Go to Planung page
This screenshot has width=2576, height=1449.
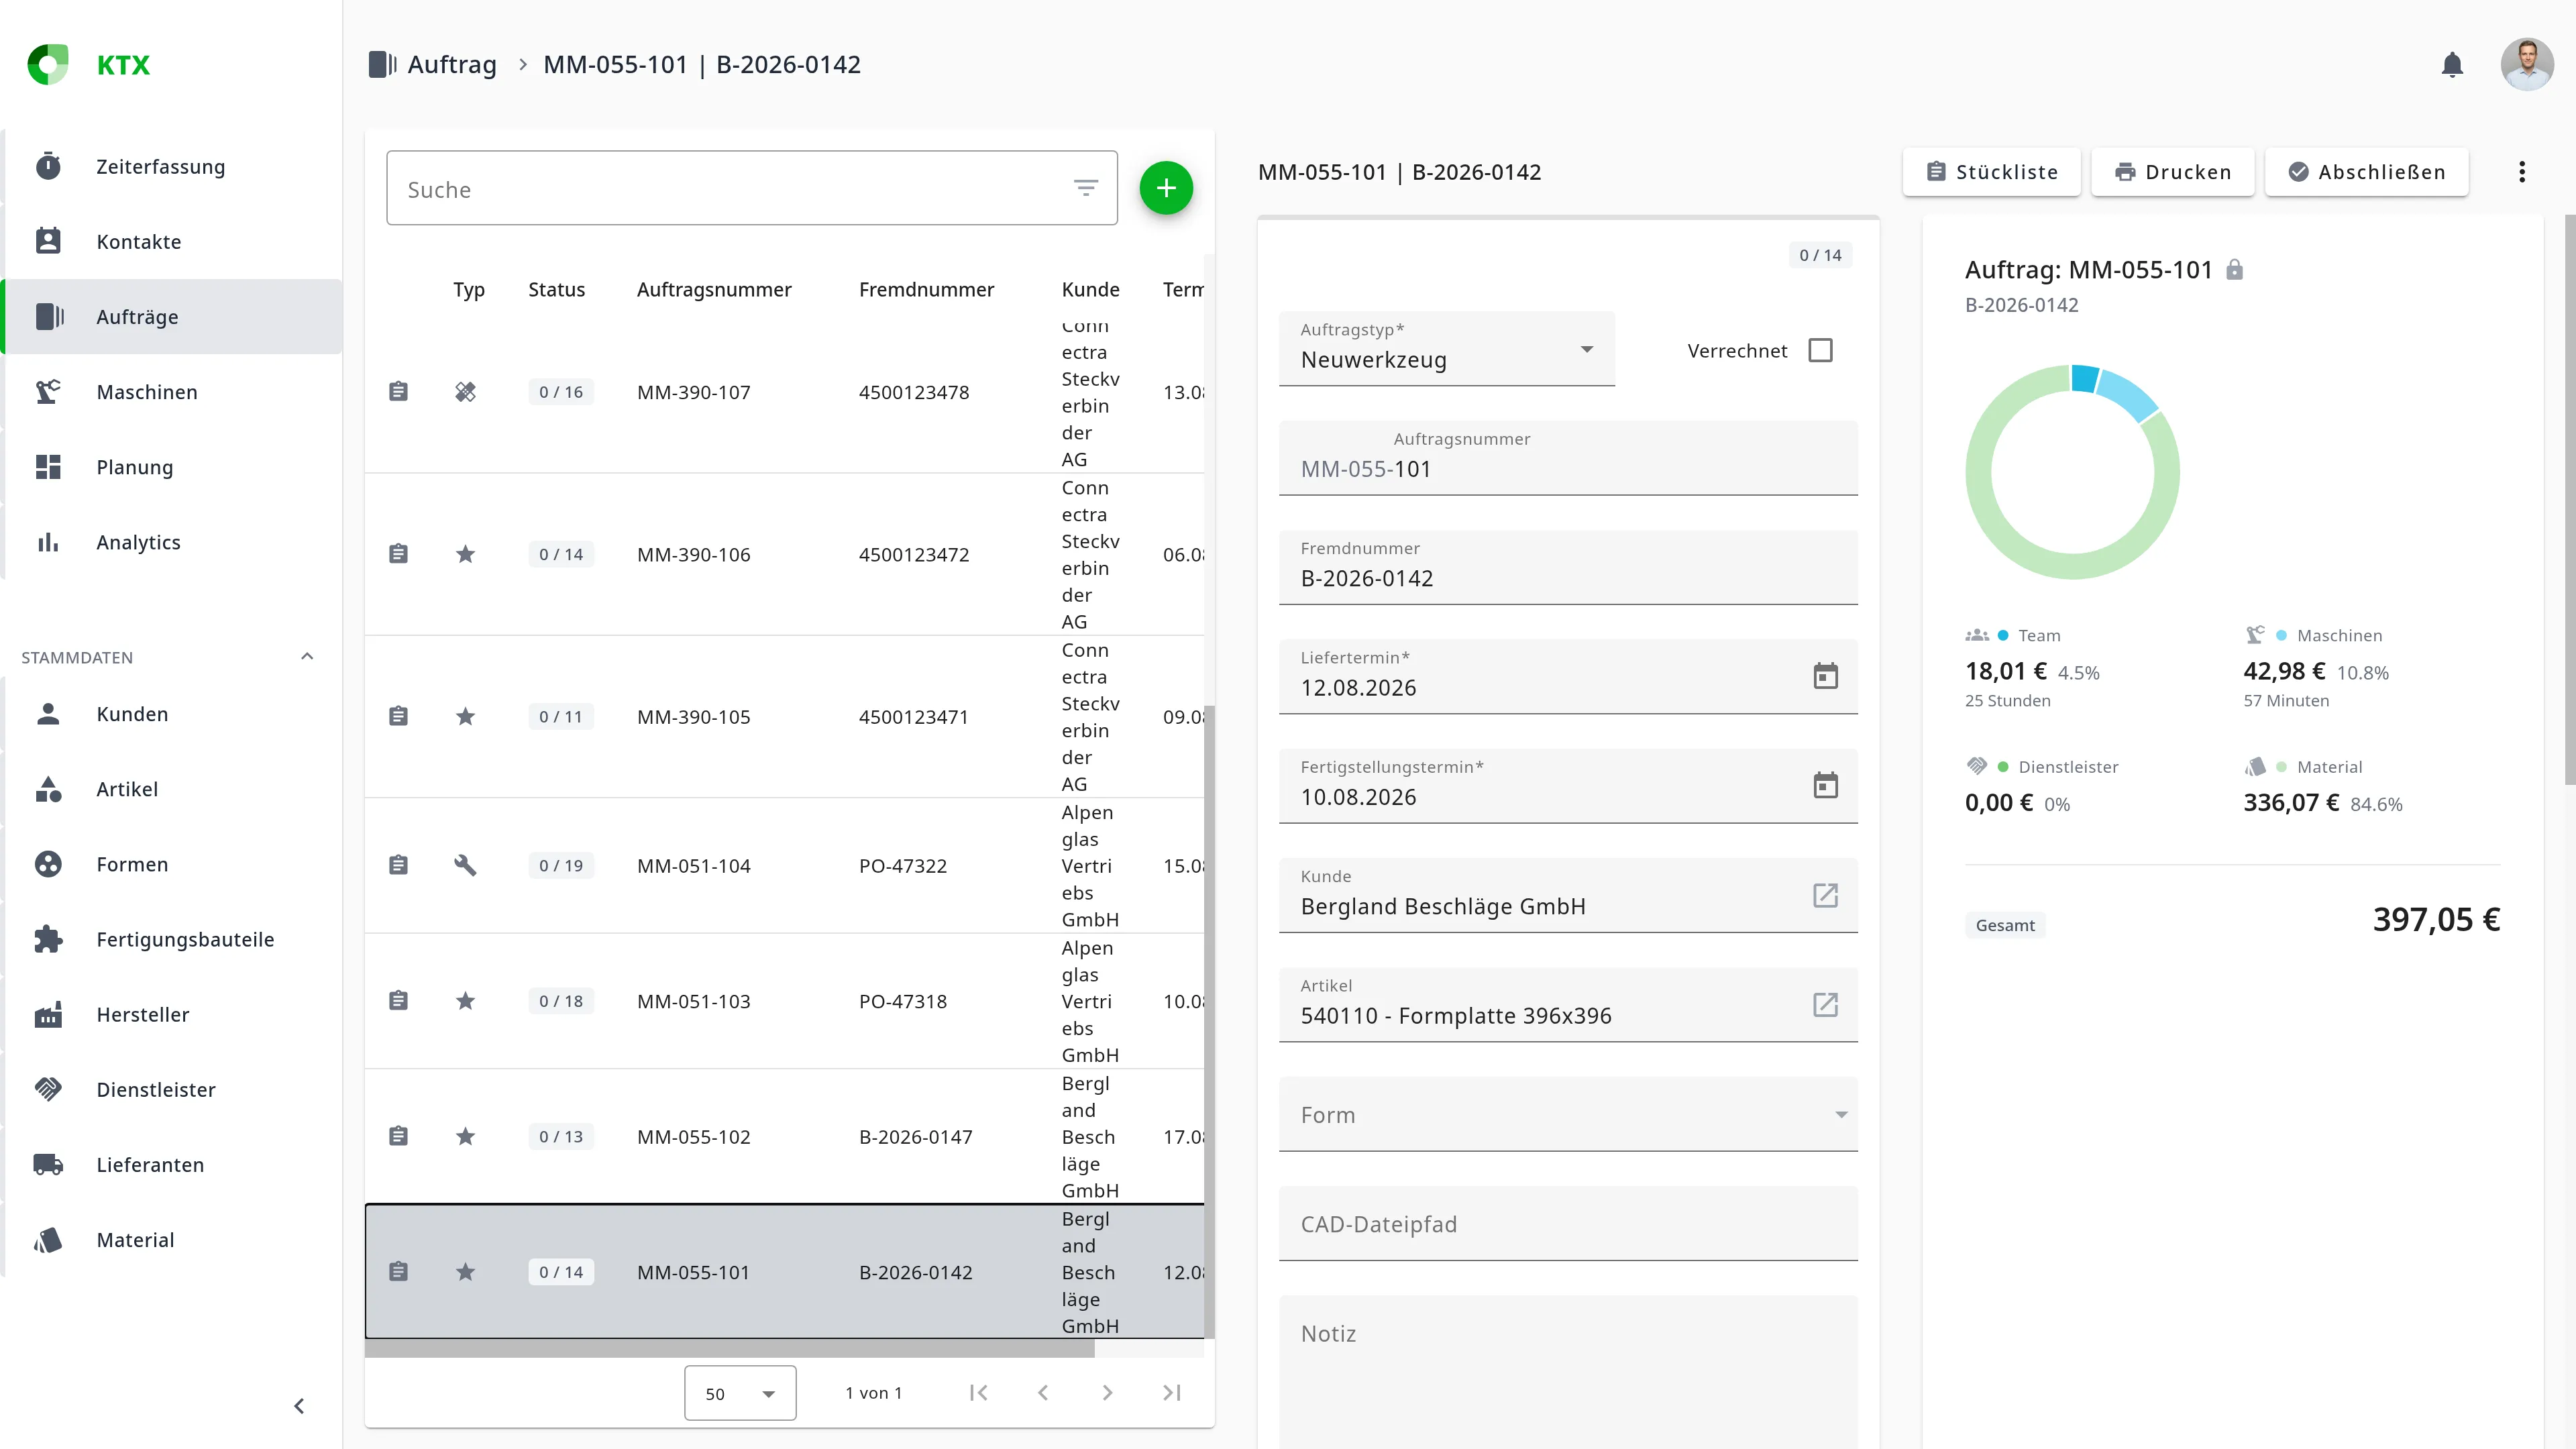[172, 467]
